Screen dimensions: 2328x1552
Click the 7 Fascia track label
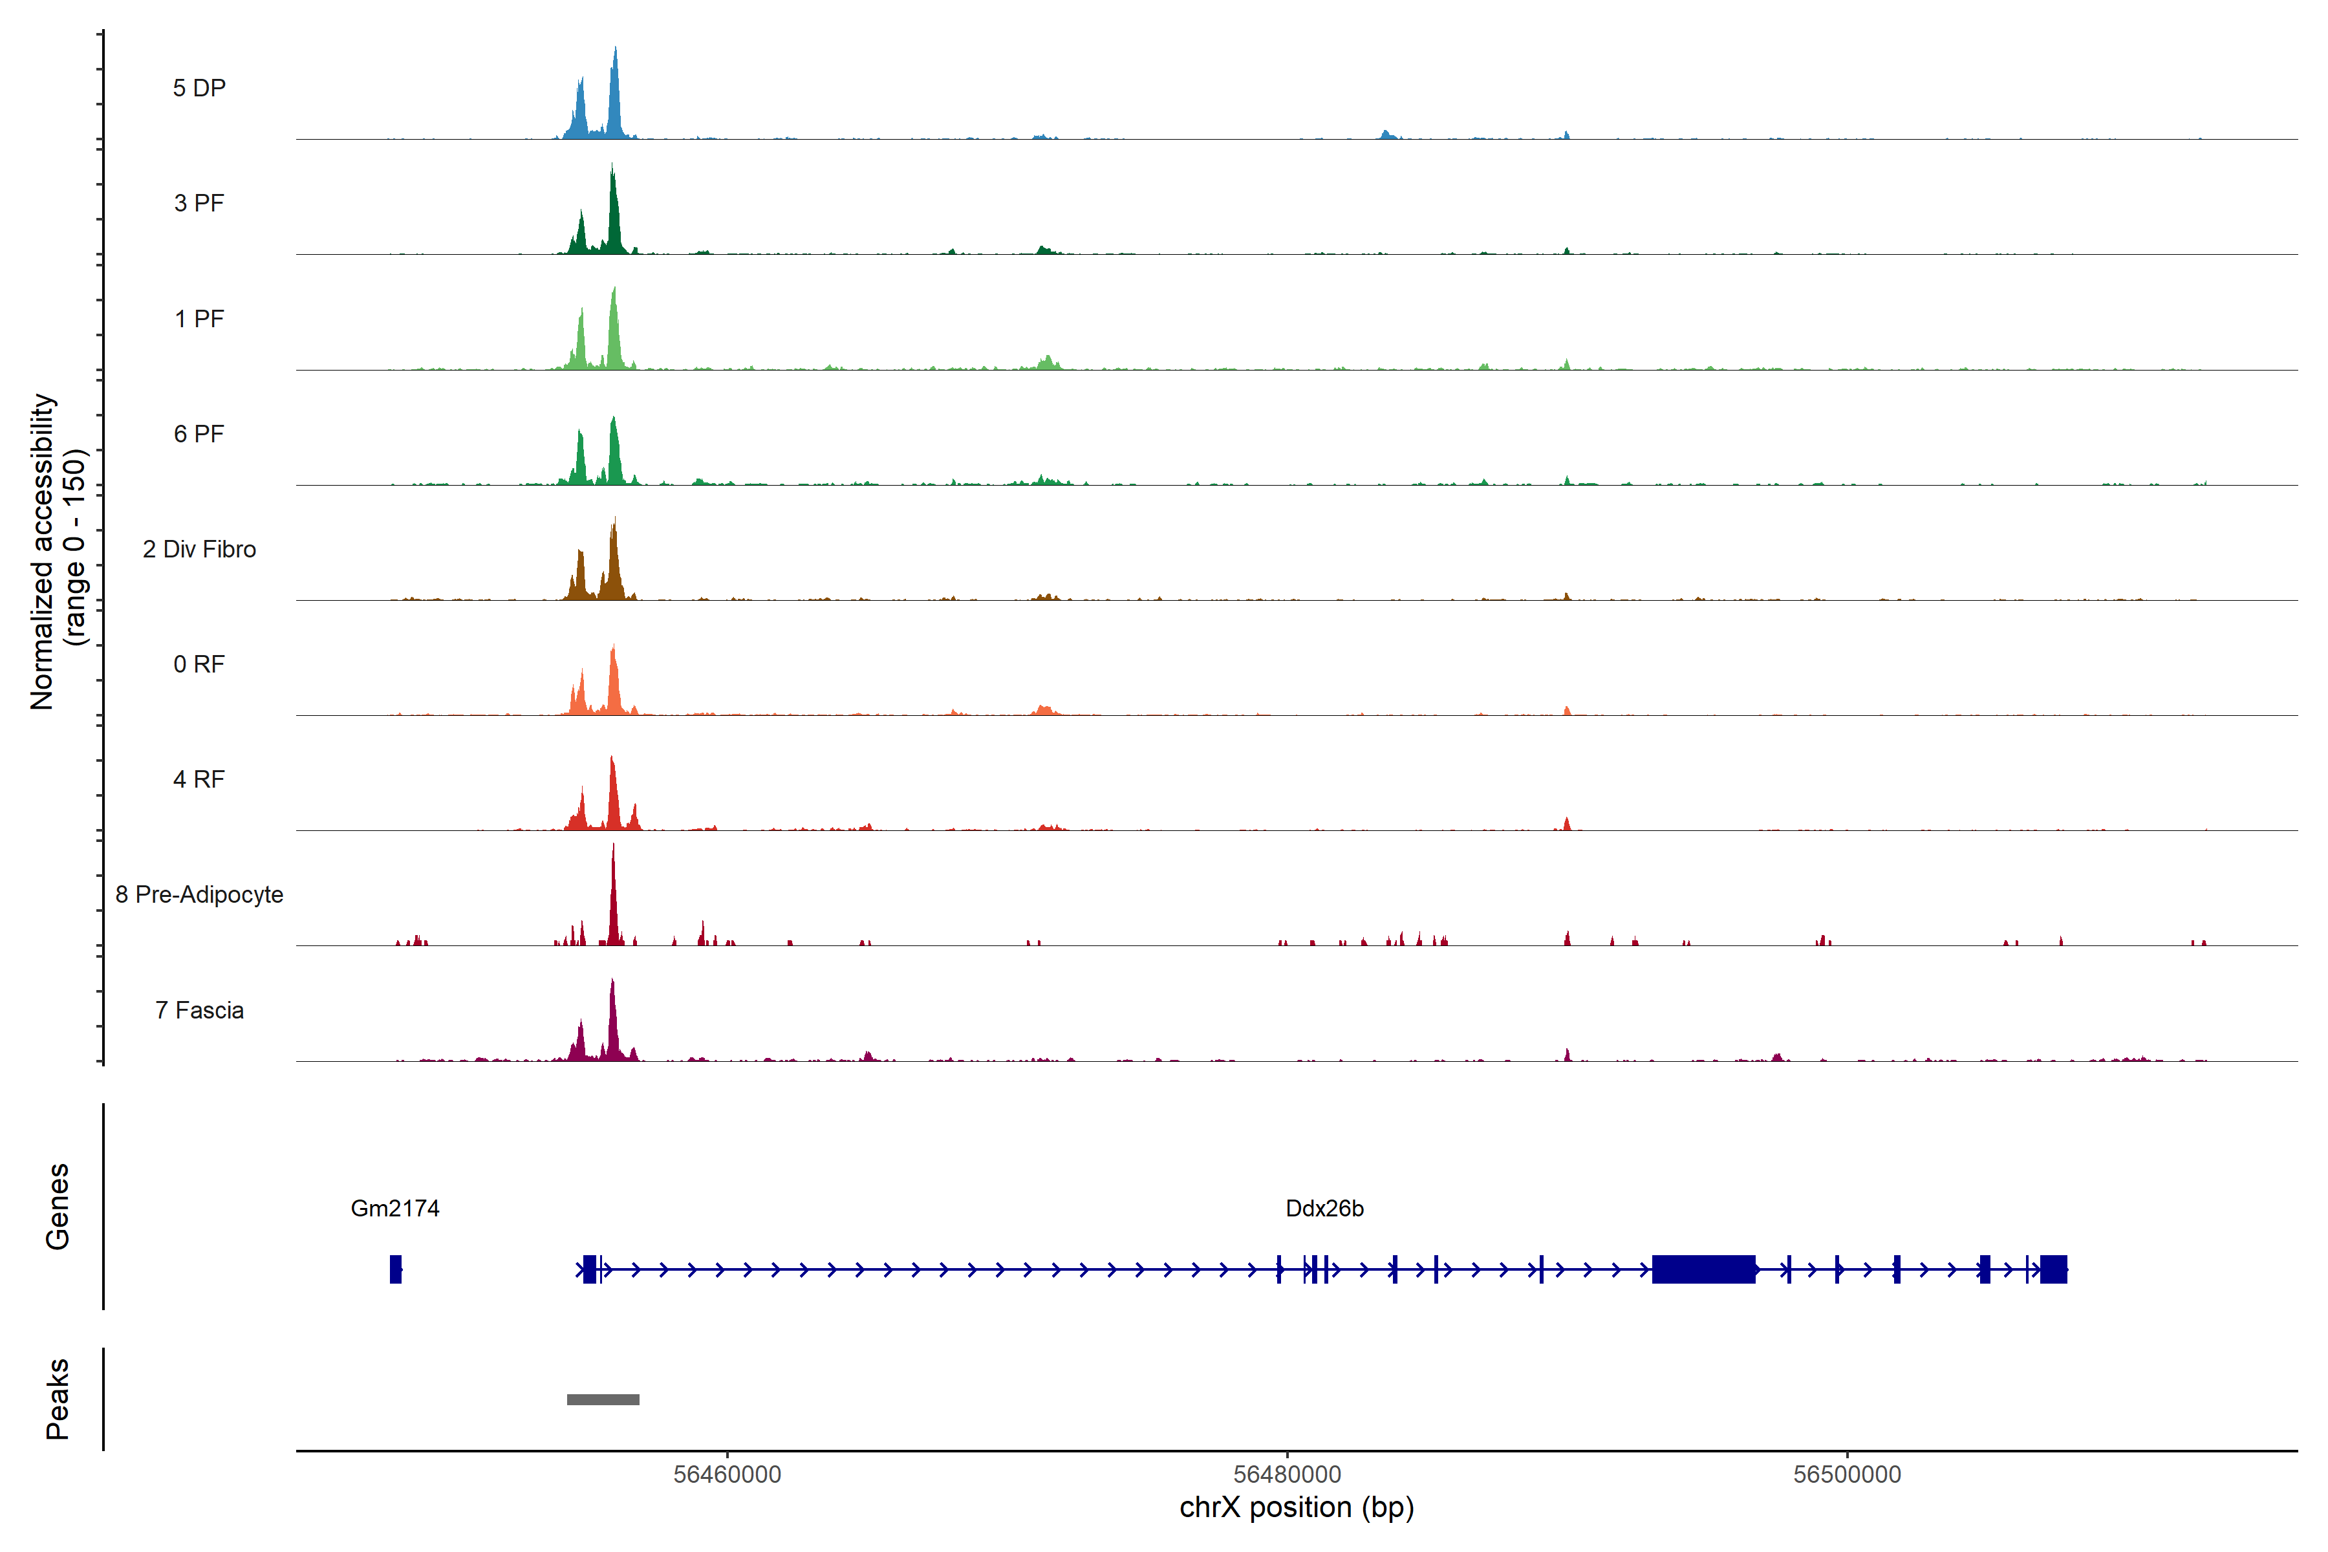(199, 1009)
